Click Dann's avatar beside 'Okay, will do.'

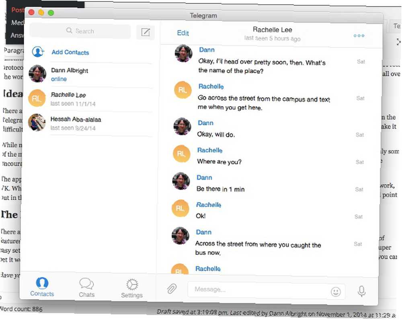click(x=182, y=126)
